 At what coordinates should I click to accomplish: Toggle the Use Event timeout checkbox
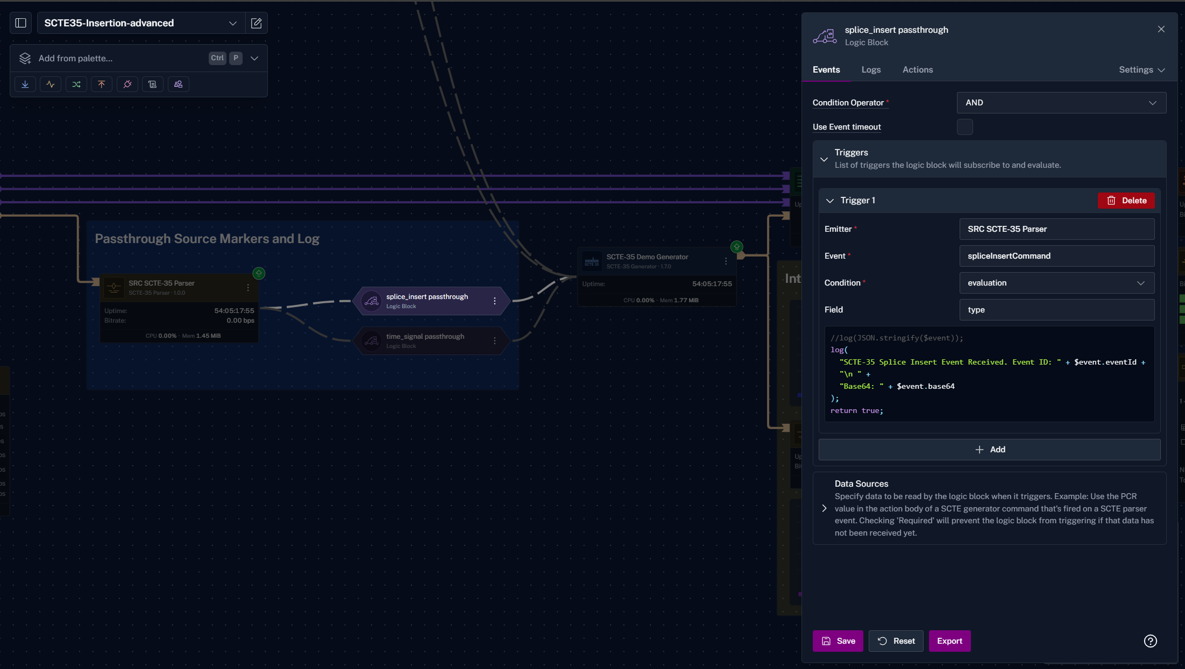point(965,127)
